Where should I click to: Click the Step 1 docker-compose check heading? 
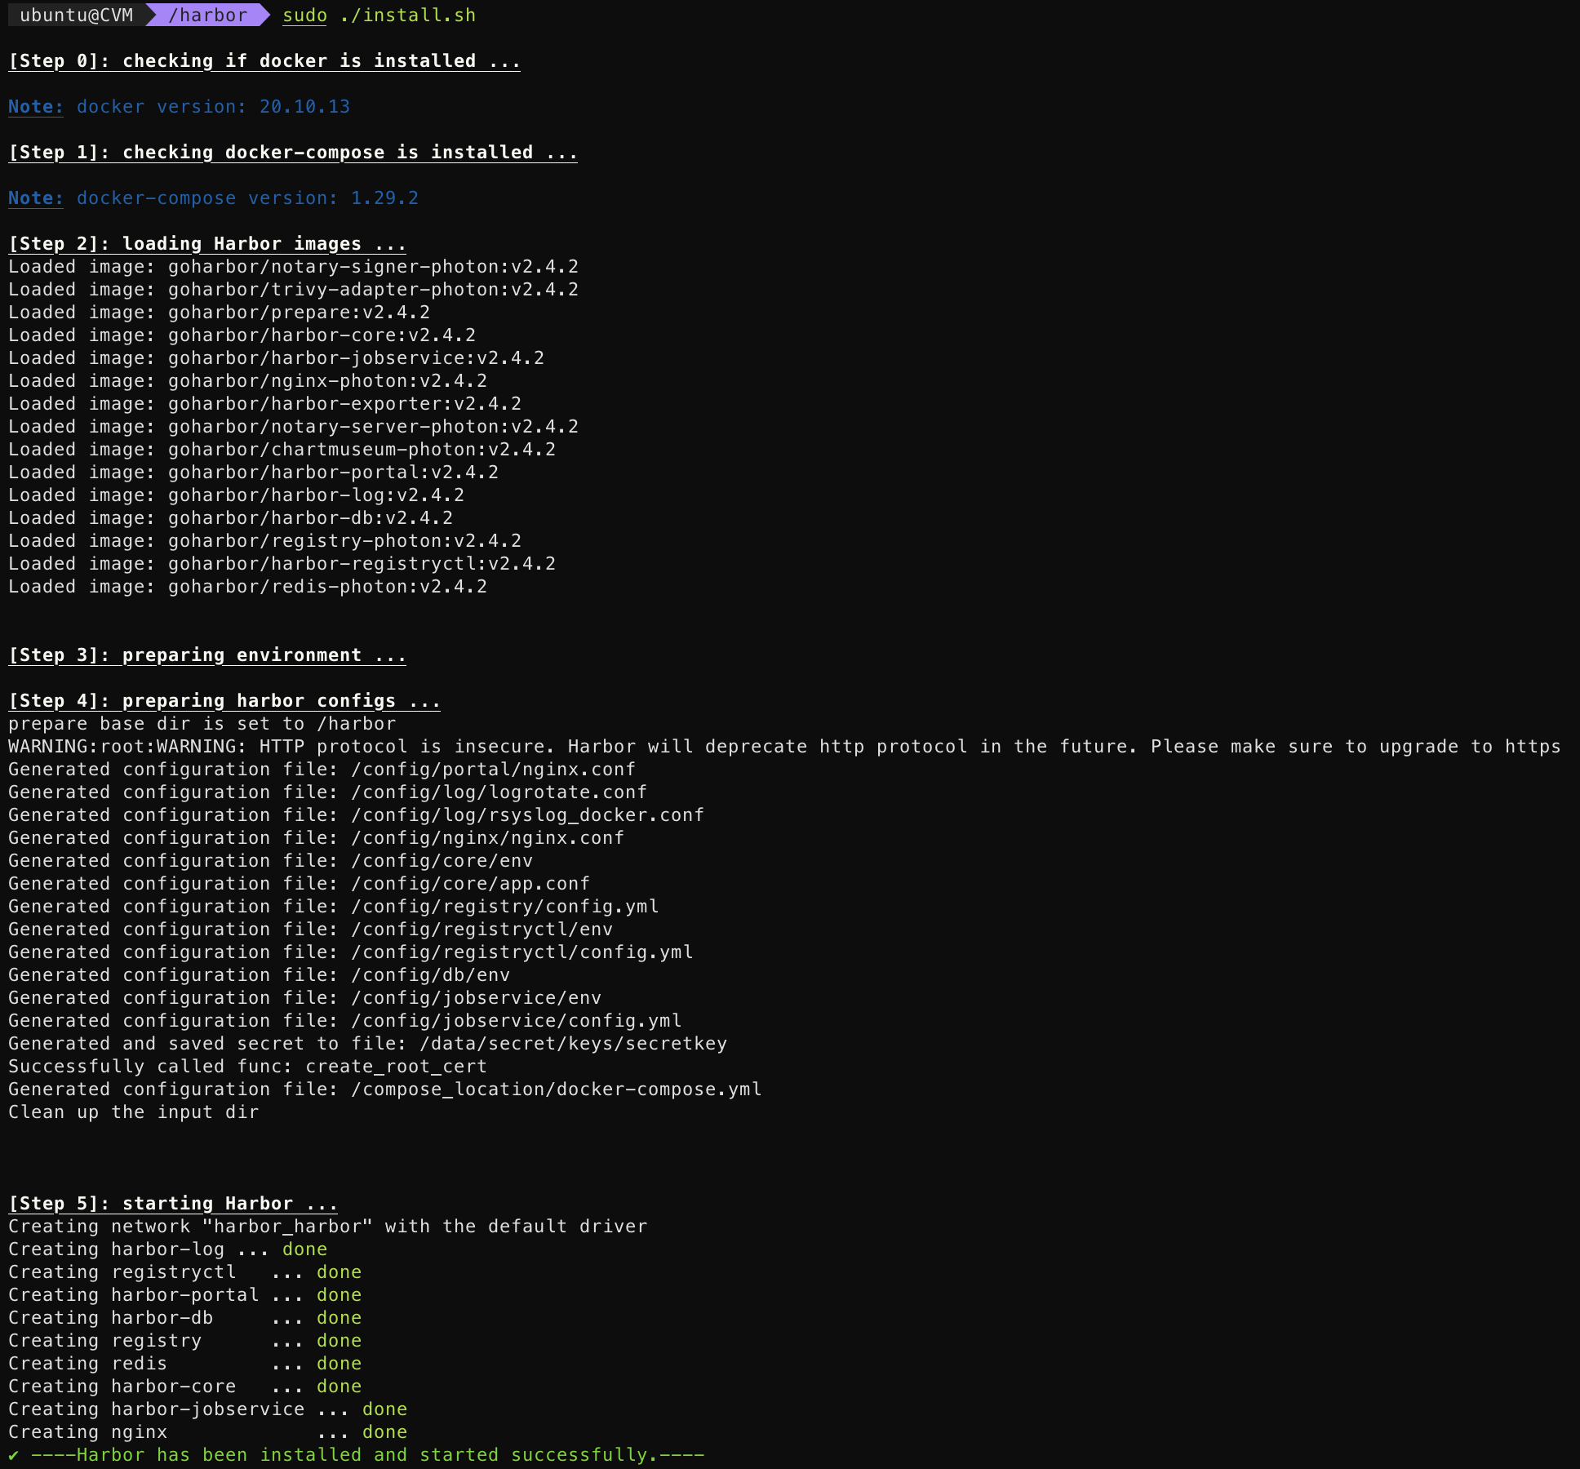pyautogui.click(x=293, y=153)
